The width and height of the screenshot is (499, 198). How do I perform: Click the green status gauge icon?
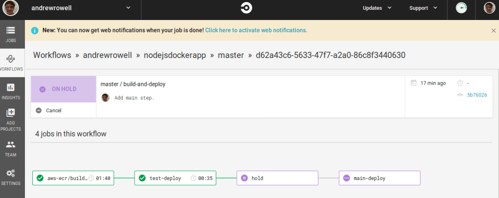pyautogui.click(x=461, y=8)
